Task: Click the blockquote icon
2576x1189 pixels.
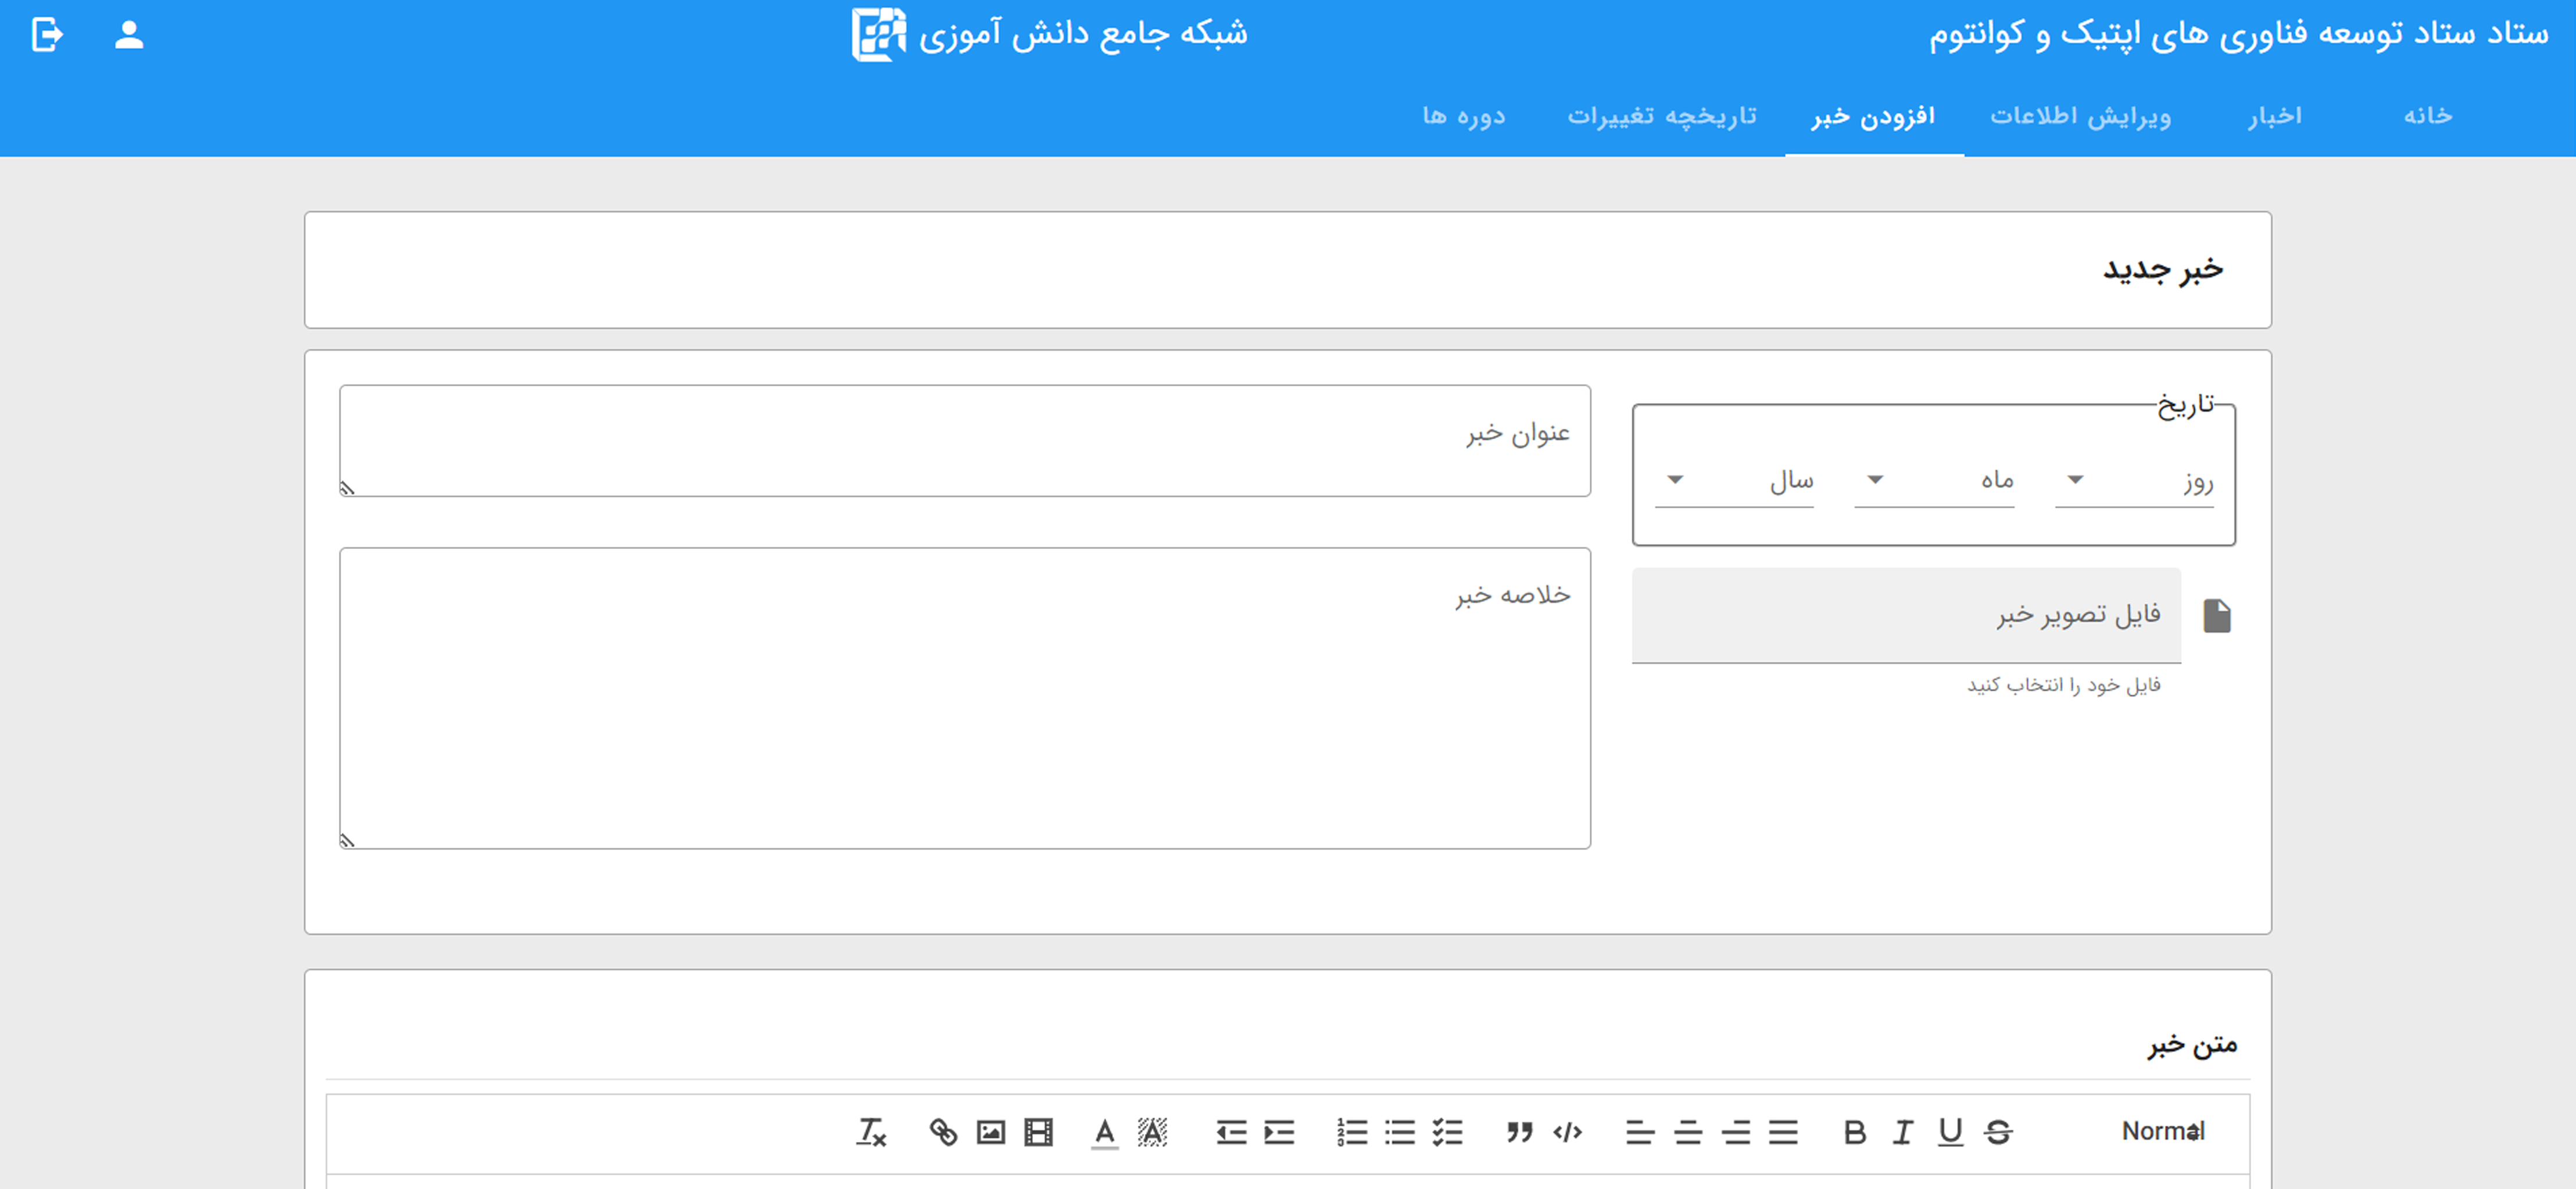Action: [x=1519, y=1132]
